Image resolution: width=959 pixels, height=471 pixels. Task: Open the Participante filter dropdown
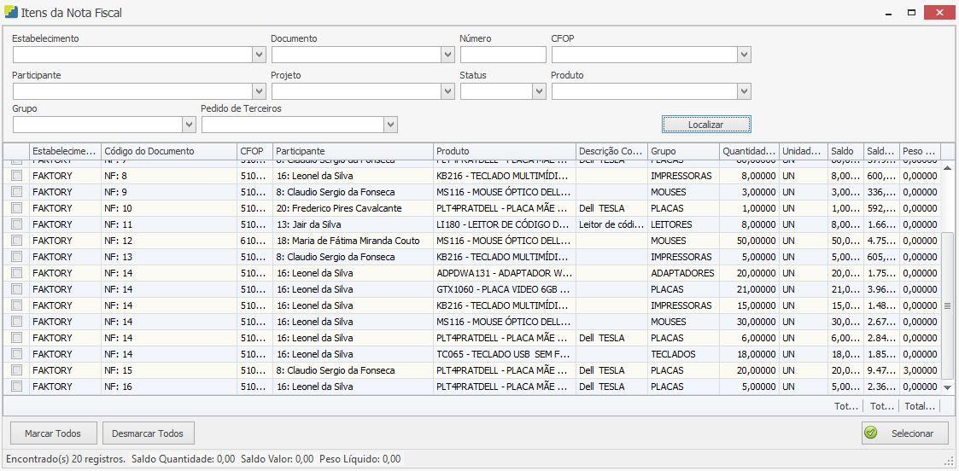[260, 91]
